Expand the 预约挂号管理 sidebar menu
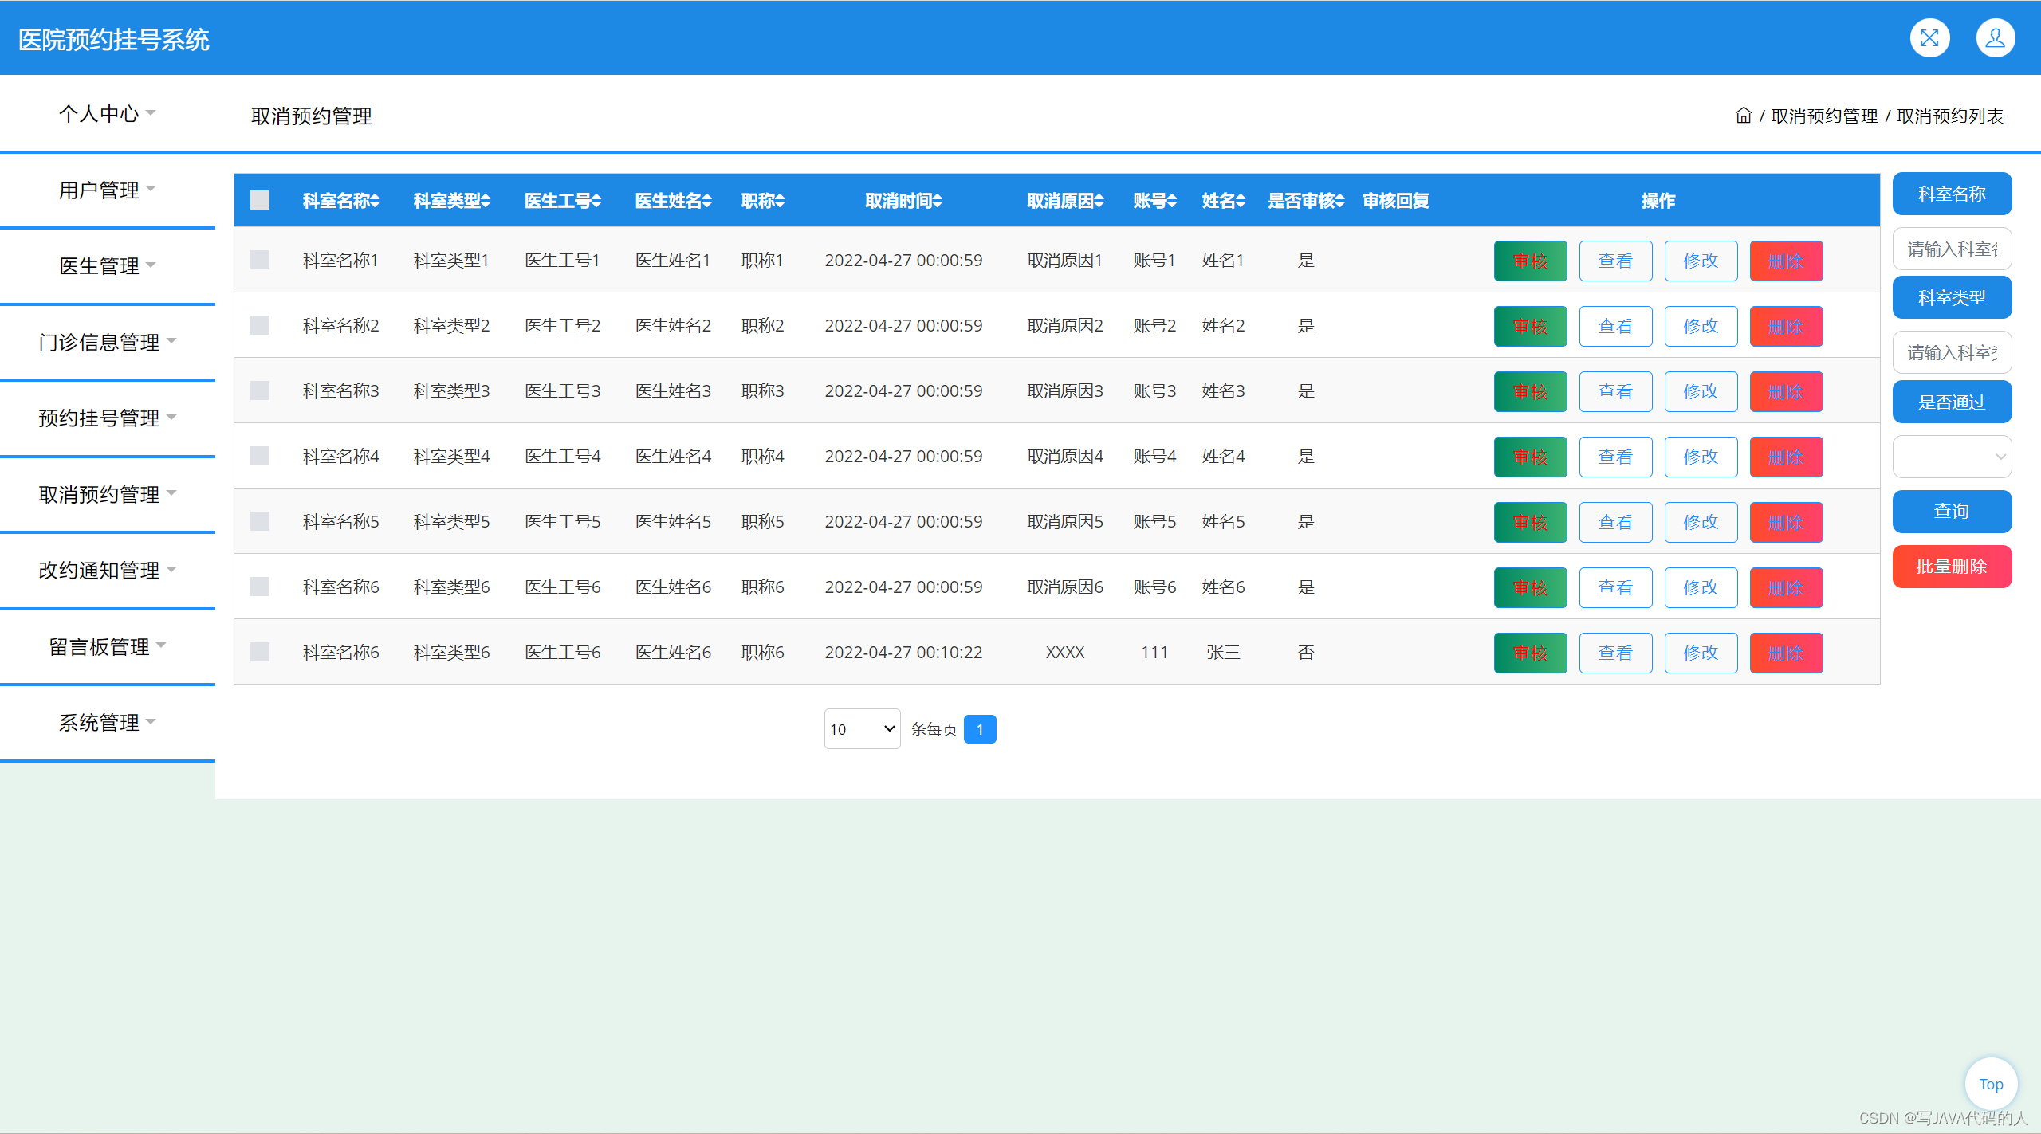 click(107, 418)
